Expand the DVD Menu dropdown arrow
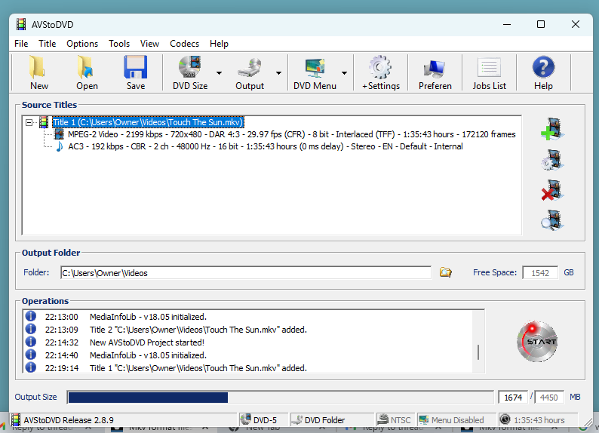The image size is (599, 433). (344, 73)
